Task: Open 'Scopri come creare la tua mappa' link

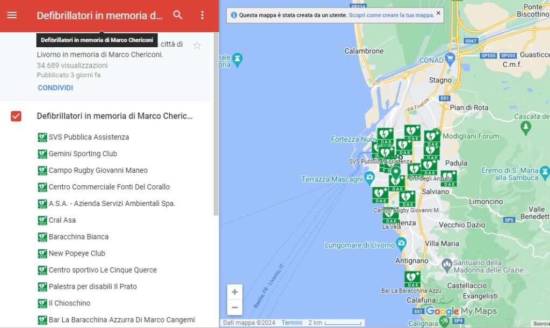Action: coord(392,15)
